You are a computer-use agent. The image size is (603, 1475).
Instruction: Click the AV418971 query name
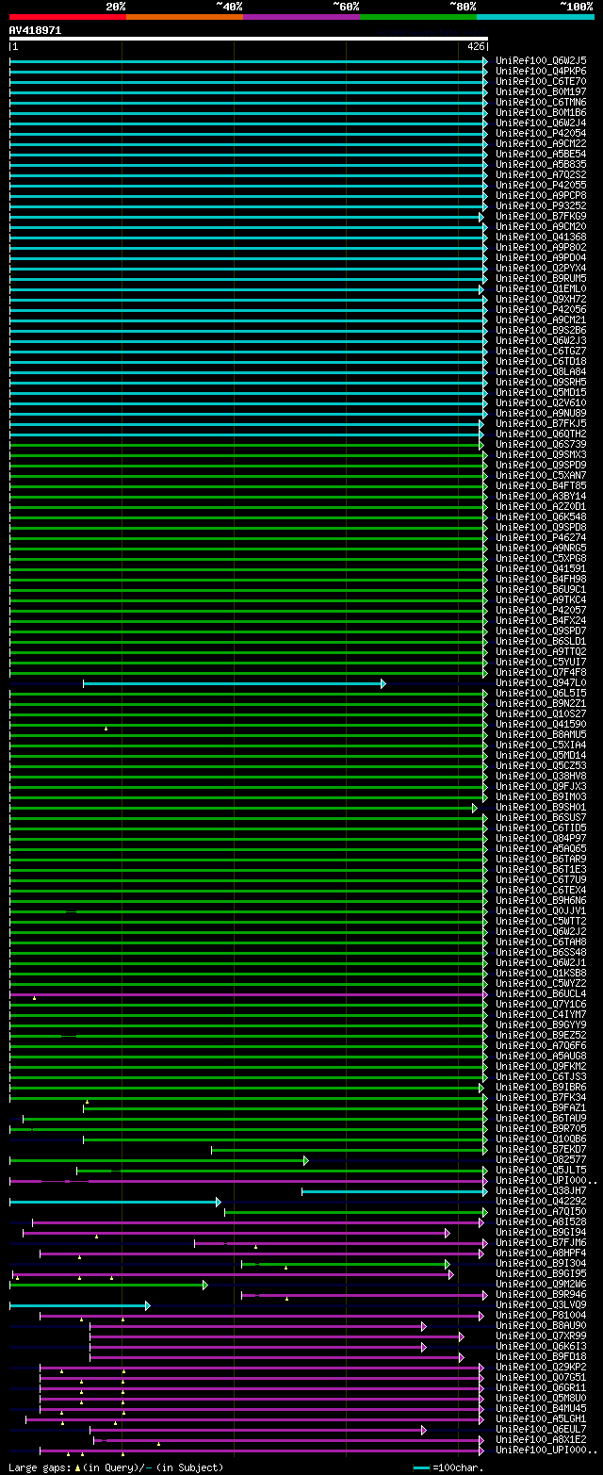coord(36,30)
